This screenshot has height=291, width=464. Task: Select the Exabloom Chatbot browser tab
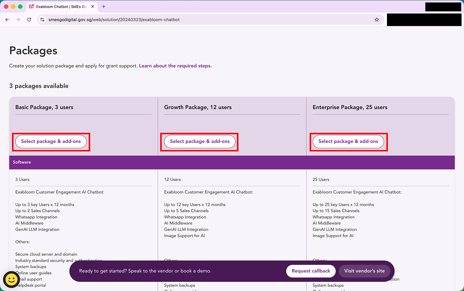[x=61, y=6]
